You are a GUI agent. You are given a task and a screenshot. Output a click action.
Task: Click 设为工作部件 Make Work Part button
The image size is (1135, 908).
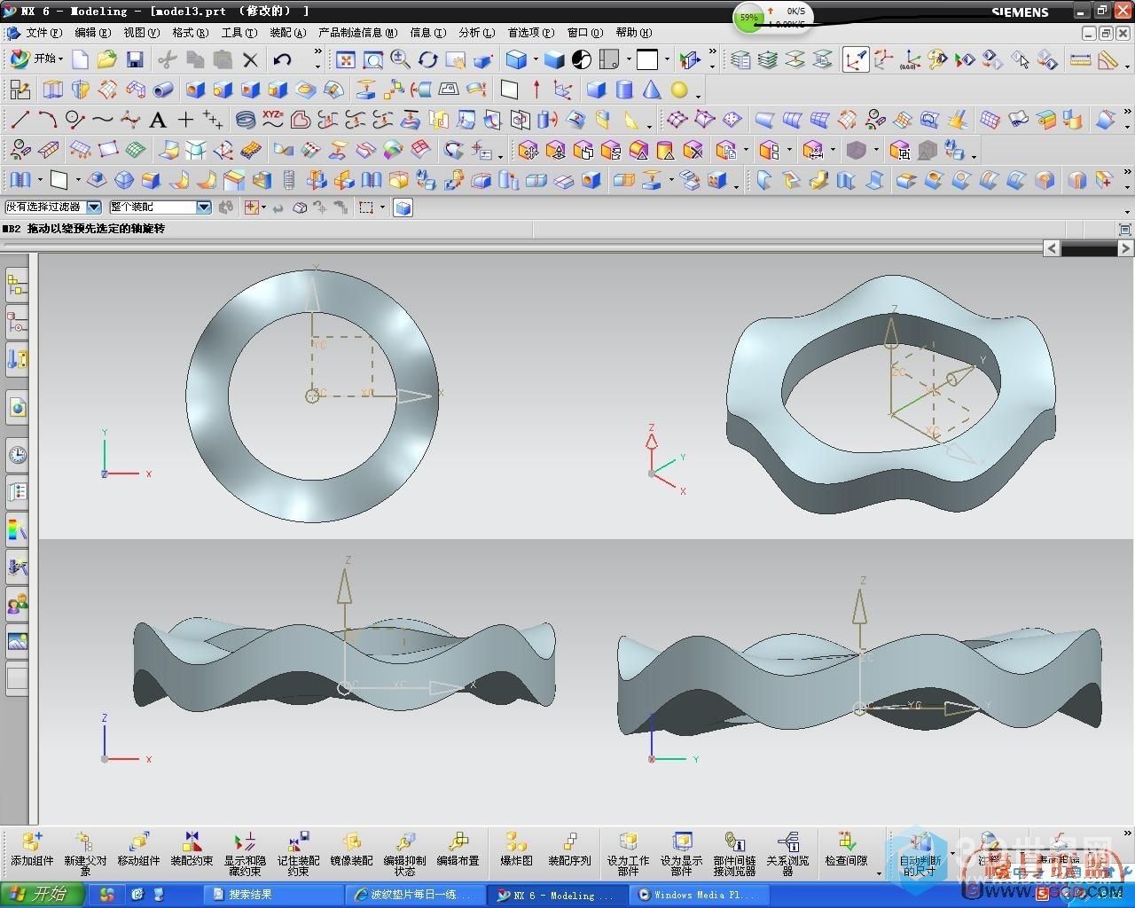[628, 853]
